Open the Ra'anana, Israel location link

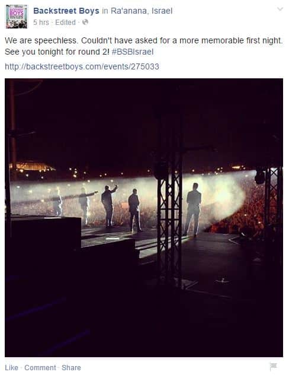(142, 11)
